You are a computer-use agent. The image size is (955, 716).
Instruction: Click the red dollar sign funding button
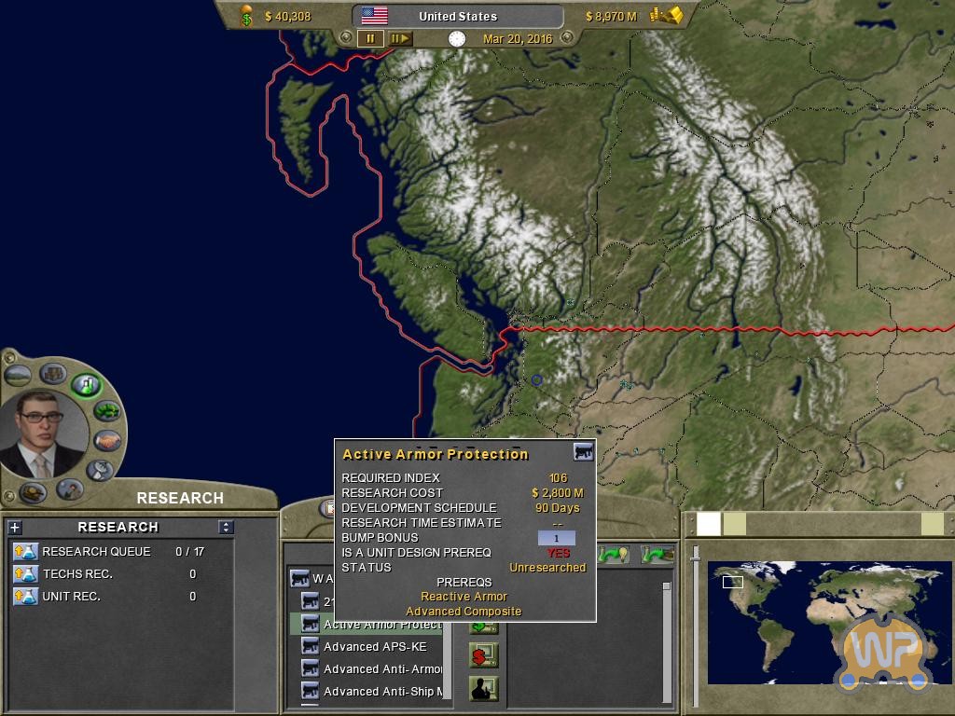pos(482,657)
